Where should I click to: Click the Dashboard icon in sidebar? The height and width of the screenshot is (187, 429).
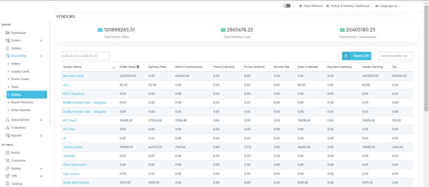[8, 33]
